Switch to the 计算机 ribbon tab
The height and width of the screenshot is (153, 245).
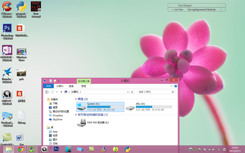pos(60,86)
